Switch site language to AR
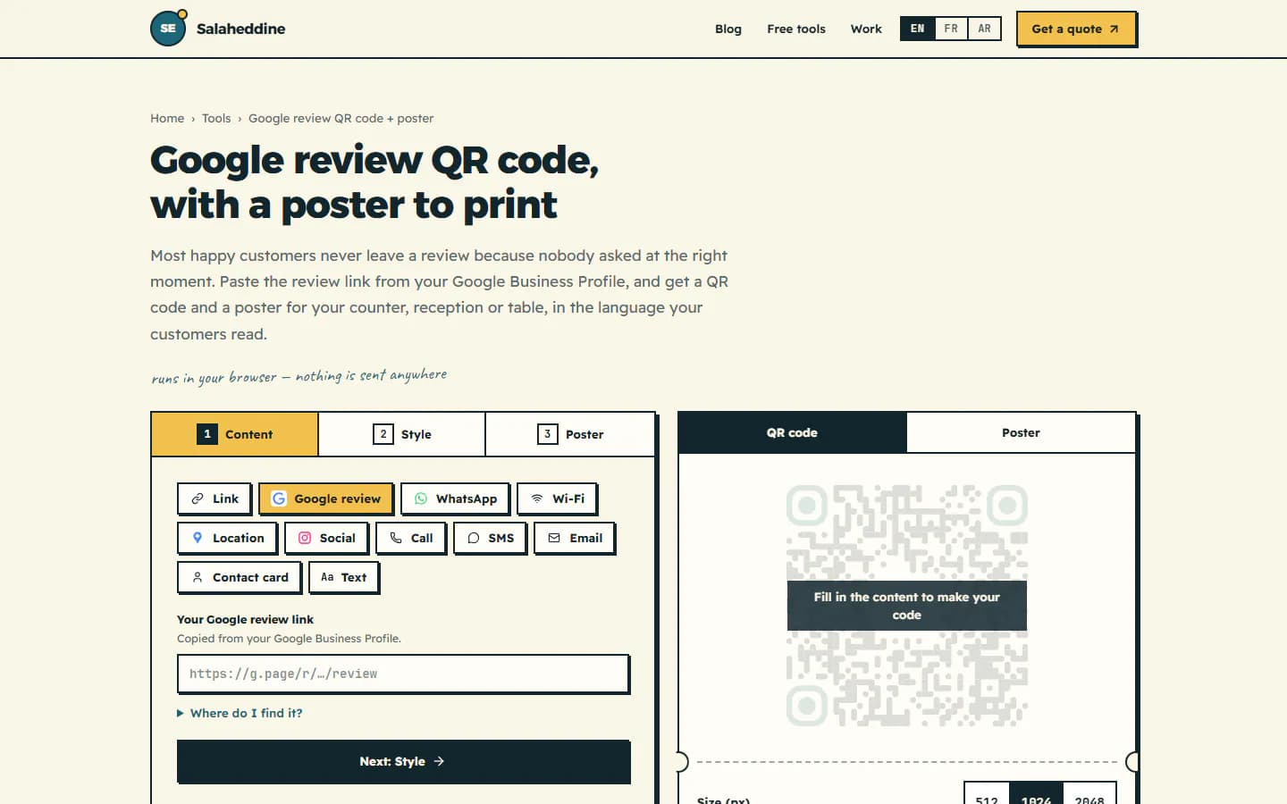The height and width of the screenshot is (804, 1287). click(x=984, y=29)
